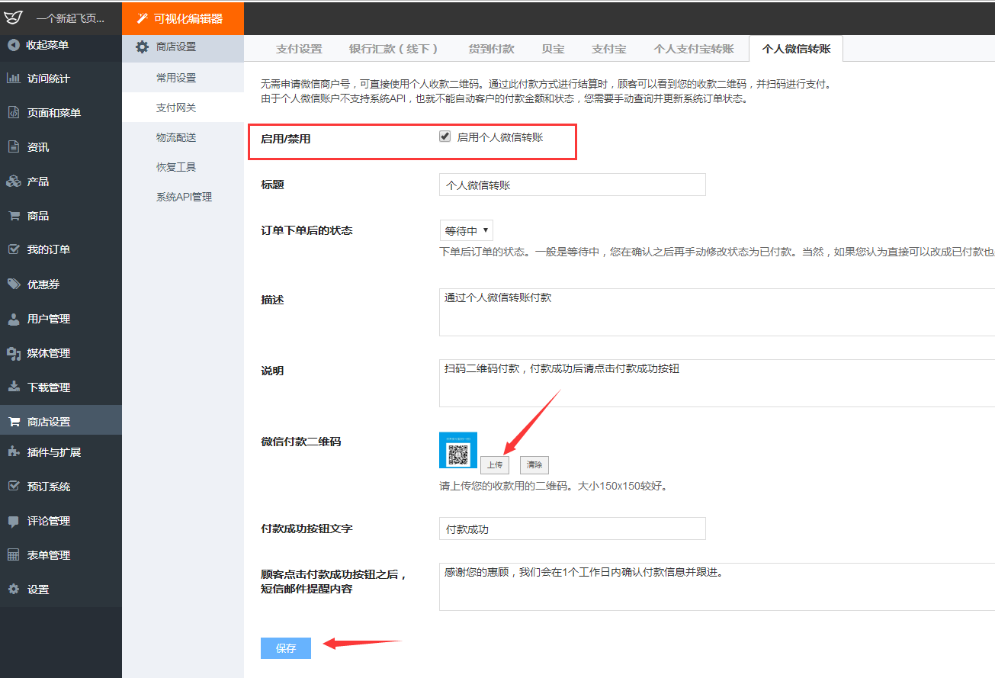
Task: Click the 清除 button for QR code
Action: (534, 464)
